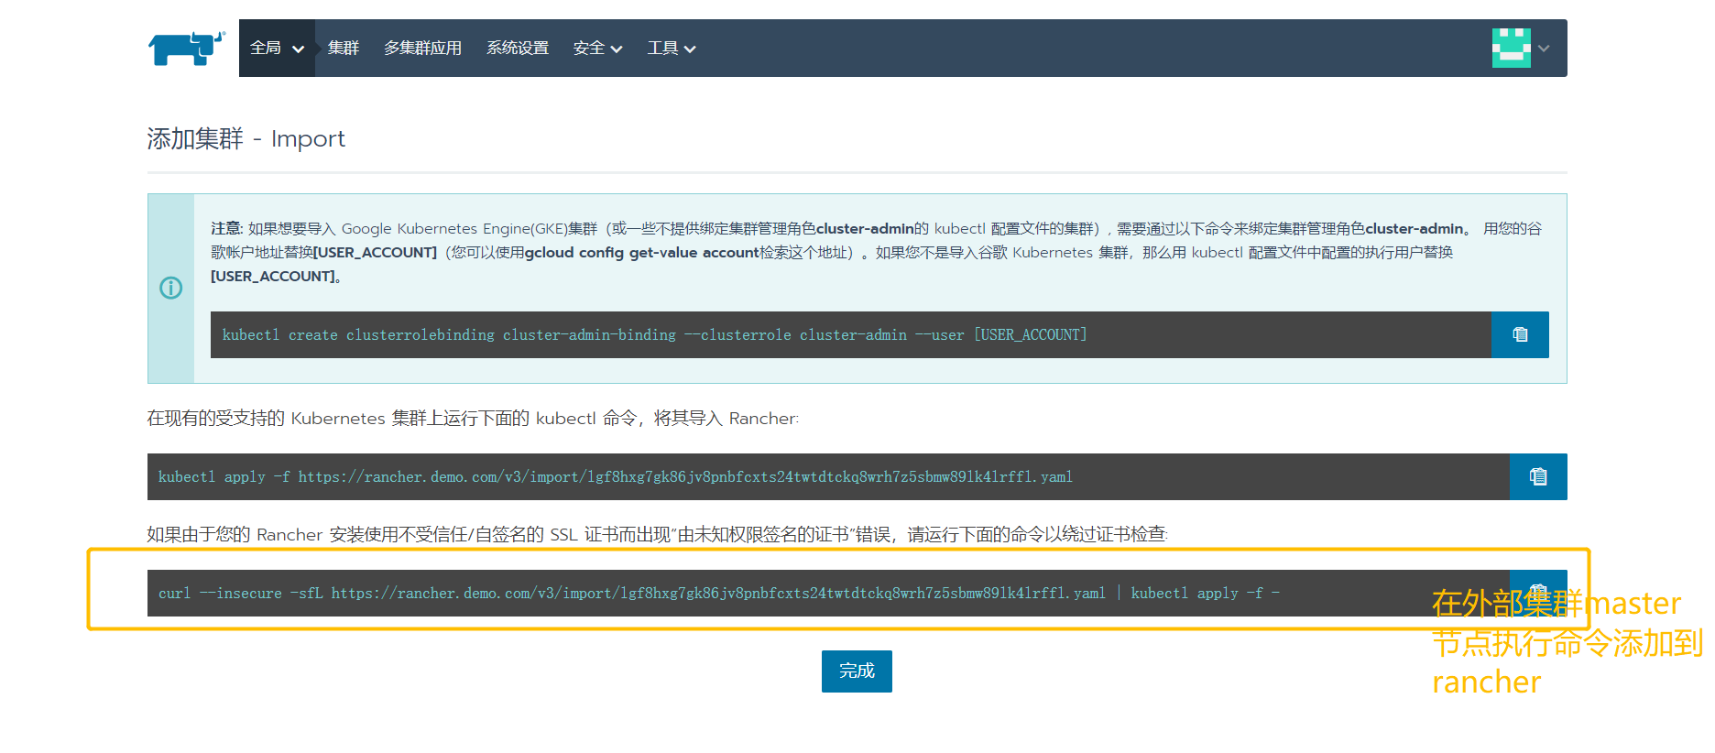This screenshot has height=753, width=1715.
Task: Expand the user menu chevron beside avatar
Action: 1544,49
